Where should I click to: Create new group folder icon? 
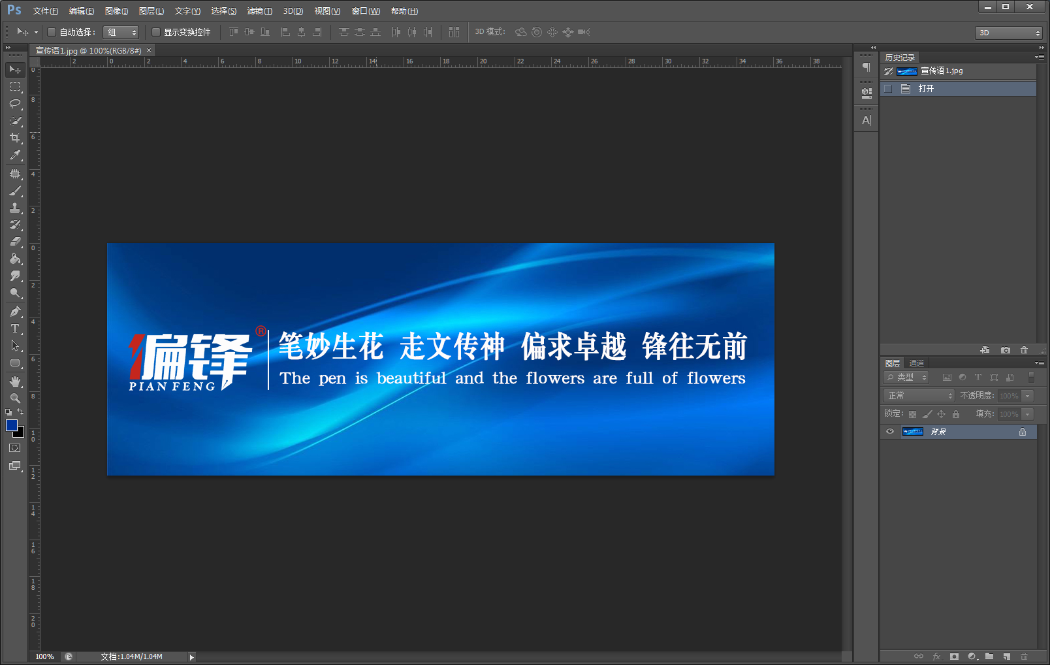pos(989,656)
